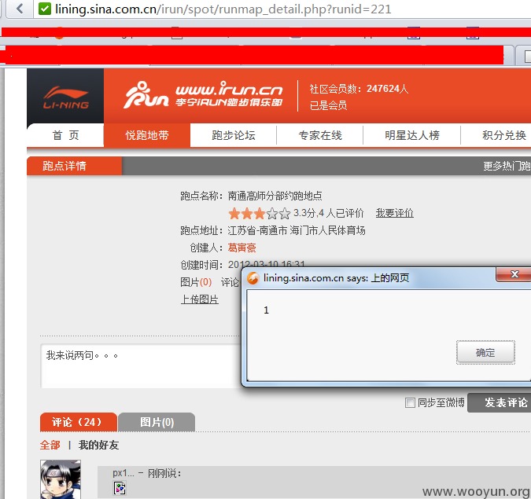
Task: Open the 悦跑地带 nav tab
Action: 147,135
